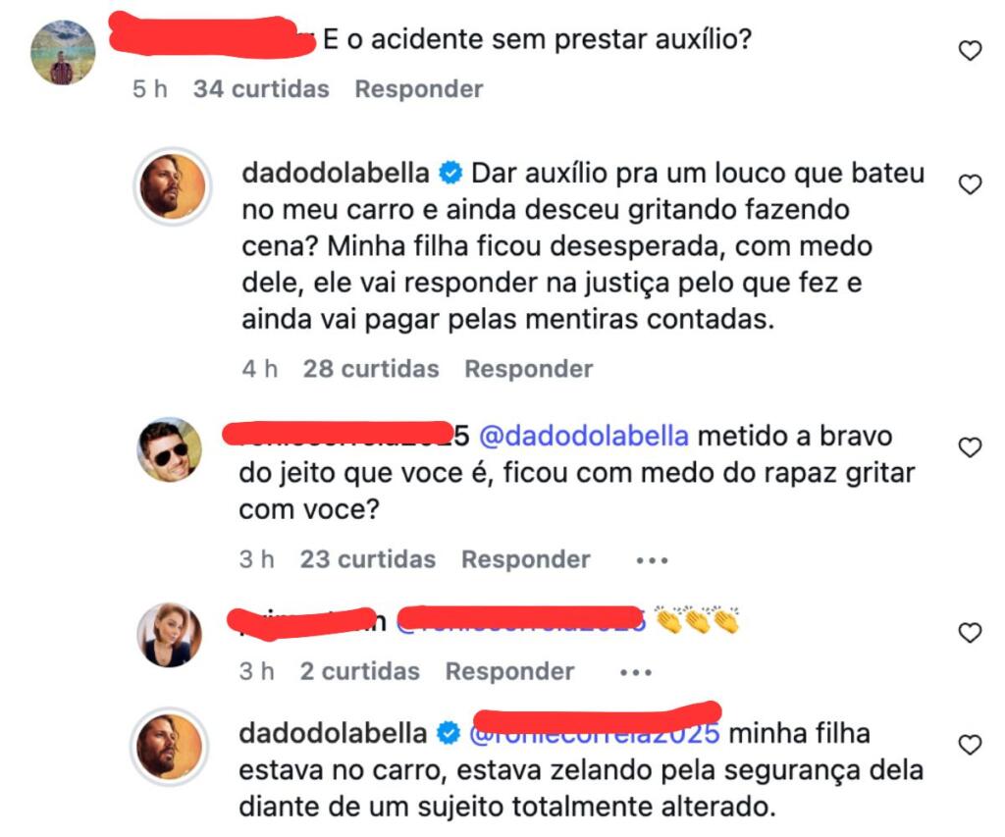Open dadodolabella username on first reply
The image size is (1005, 837).
[x=336, y=173]
